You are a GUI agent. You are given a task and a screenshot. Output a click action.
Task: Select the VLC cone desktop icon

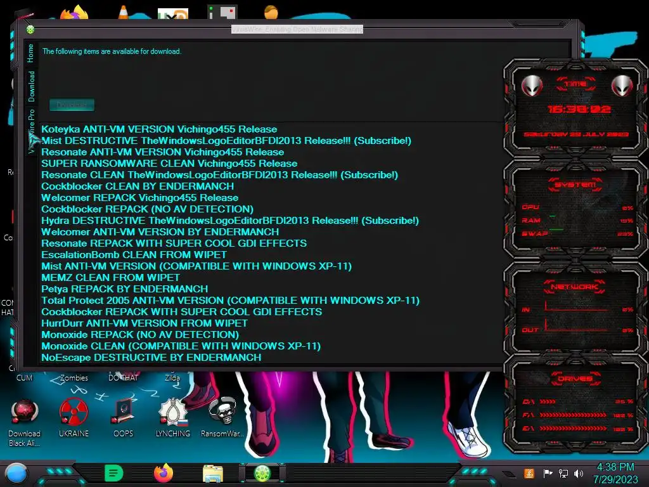[x=124, y=12]
